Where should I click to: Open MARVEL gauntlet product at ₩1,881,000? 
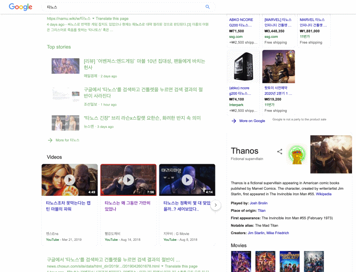tap(313, 22)
